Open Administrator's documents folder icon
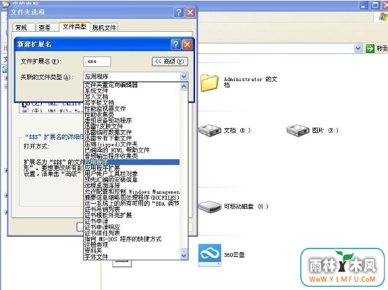The image size is (388, 290). (x=209, y=83)
